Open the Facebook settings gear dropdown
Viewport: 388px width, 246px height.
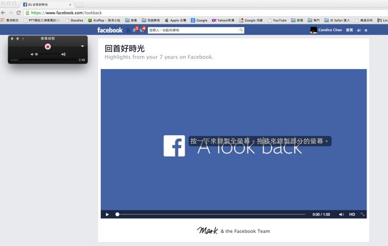tap(366, 30)
